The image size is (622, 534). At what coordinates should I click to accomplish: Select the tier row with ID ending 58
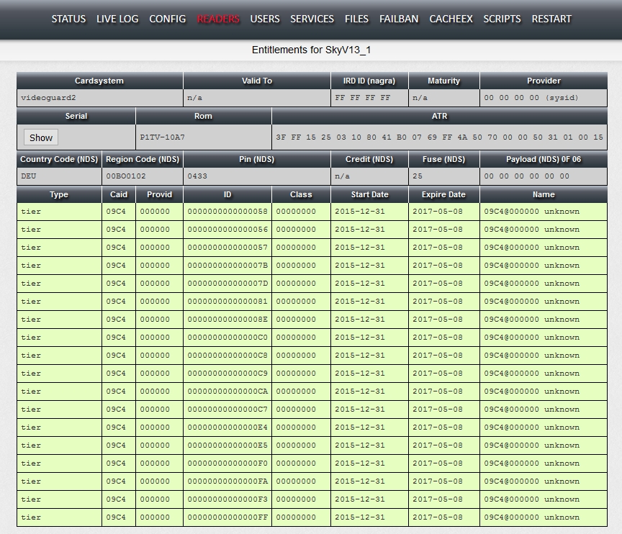227,212
